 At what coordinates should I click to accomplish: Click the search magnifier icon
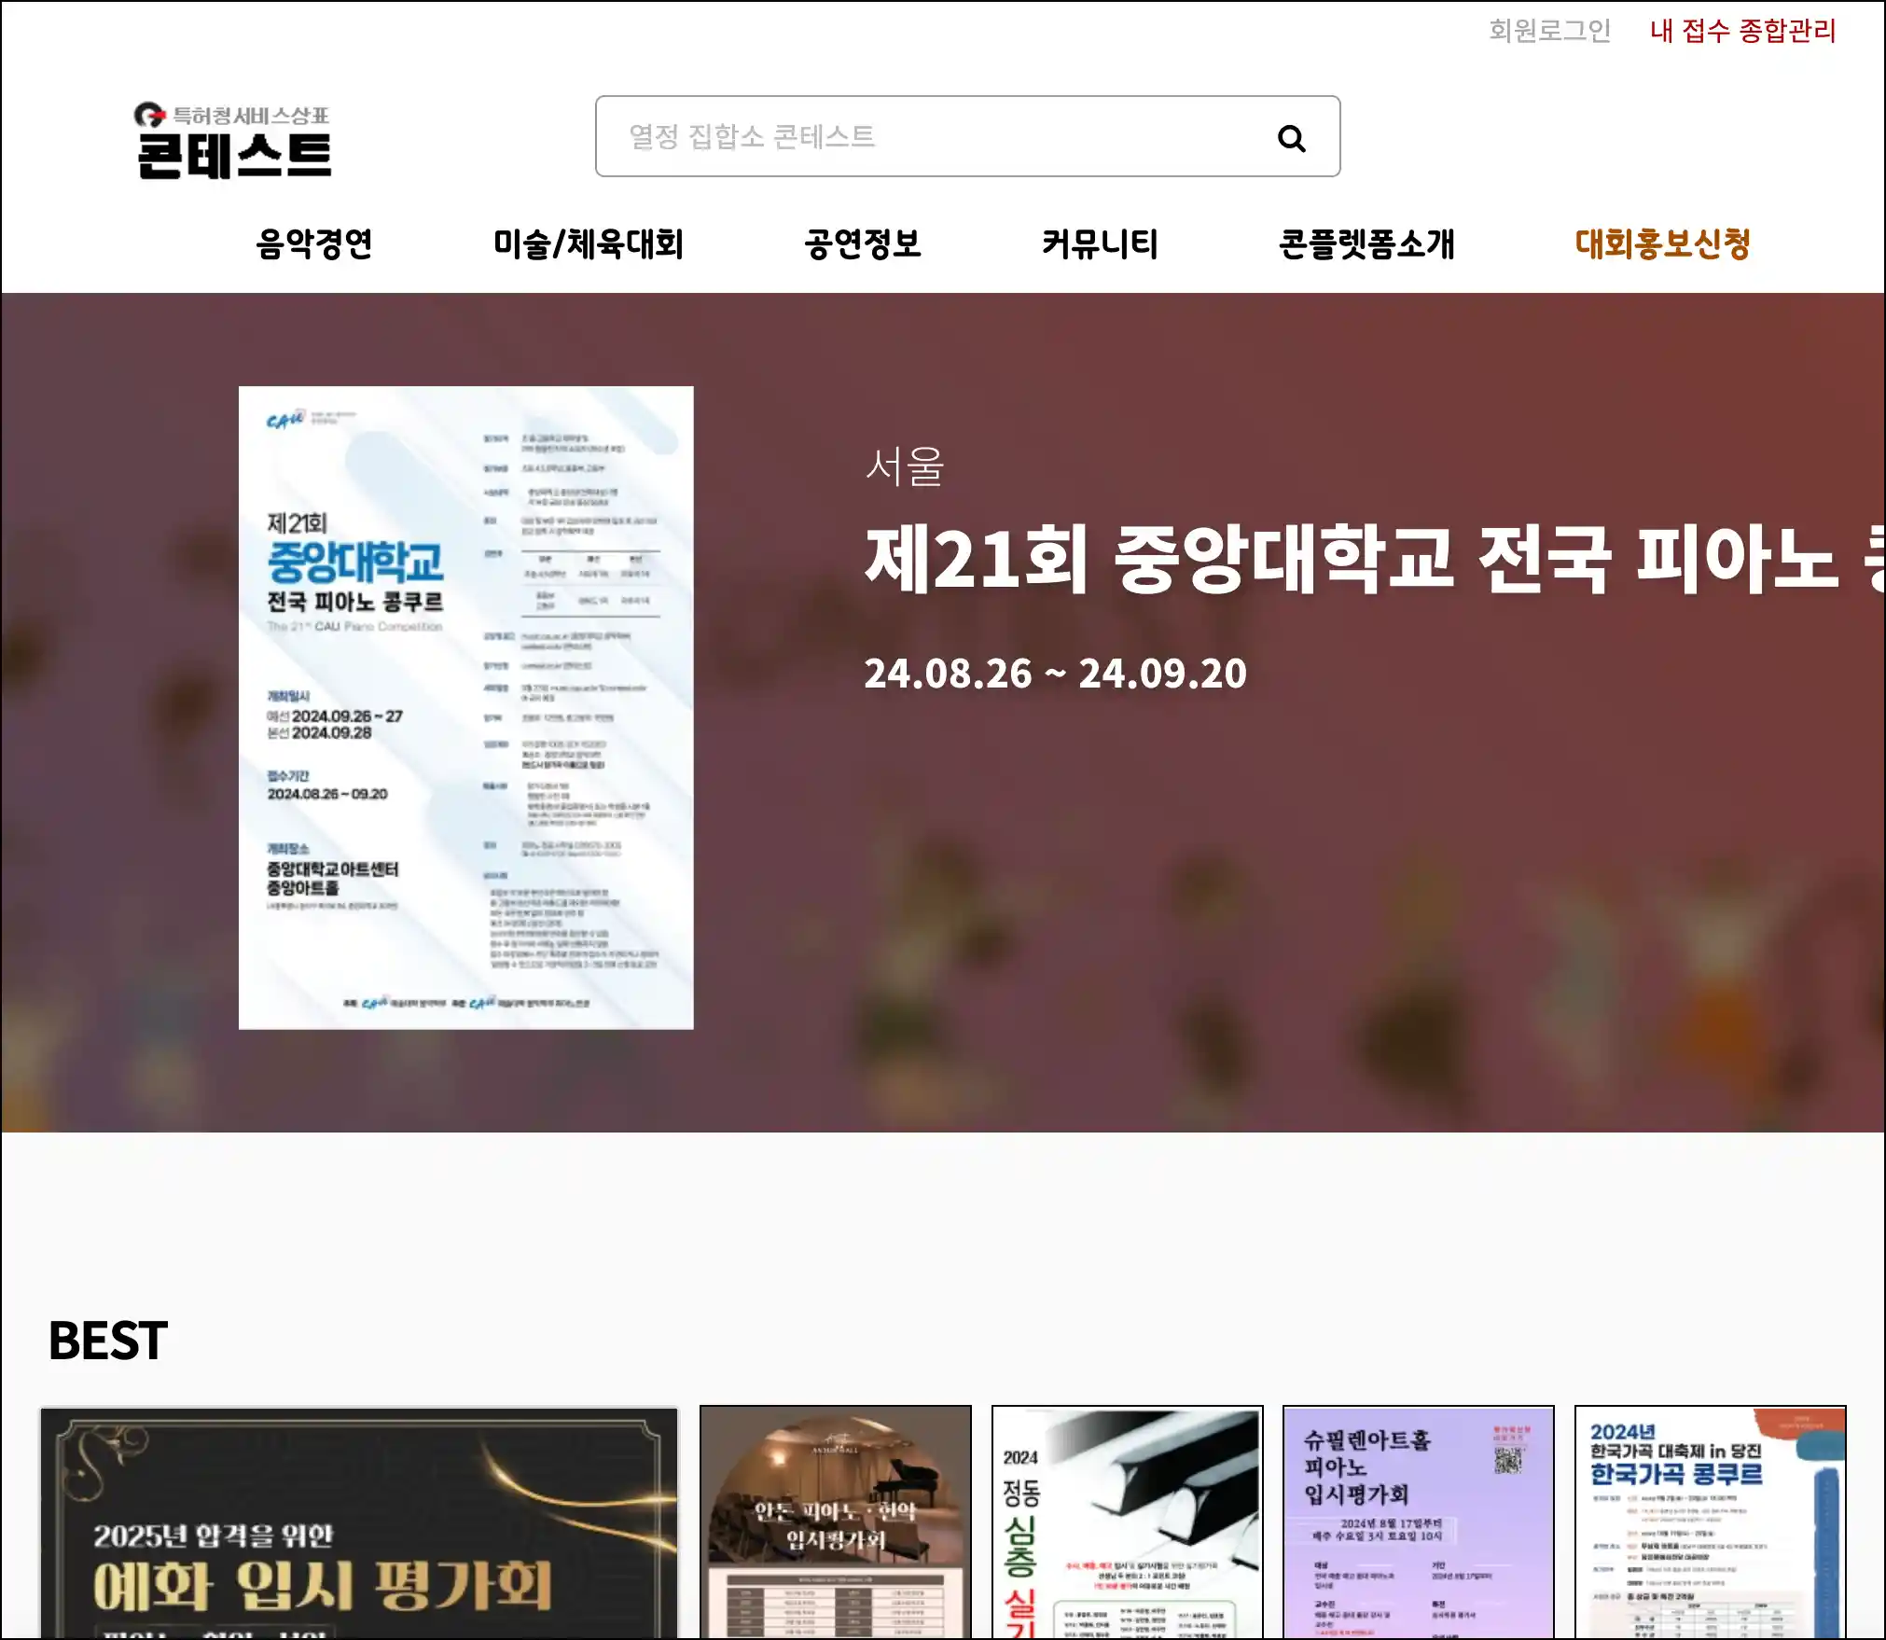(1291, 138)
